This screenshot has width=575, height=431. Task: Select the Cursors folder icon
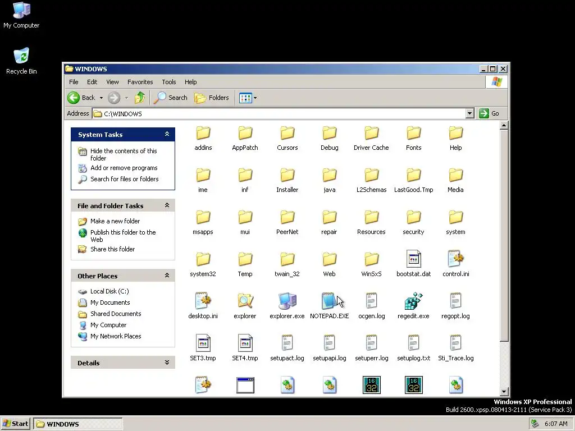[x=287, y=132]
